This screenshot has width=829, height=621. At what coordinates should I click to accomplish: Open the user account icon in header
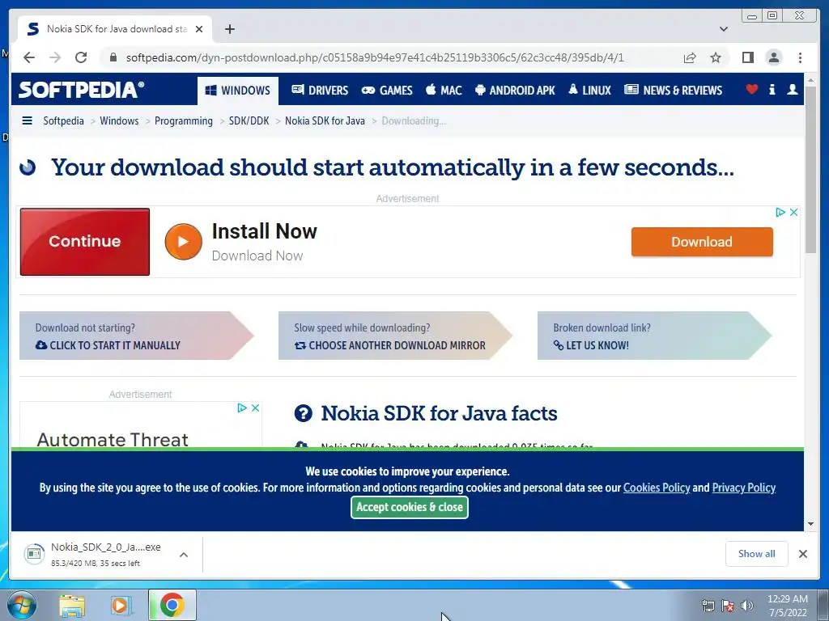click(792, 89)
